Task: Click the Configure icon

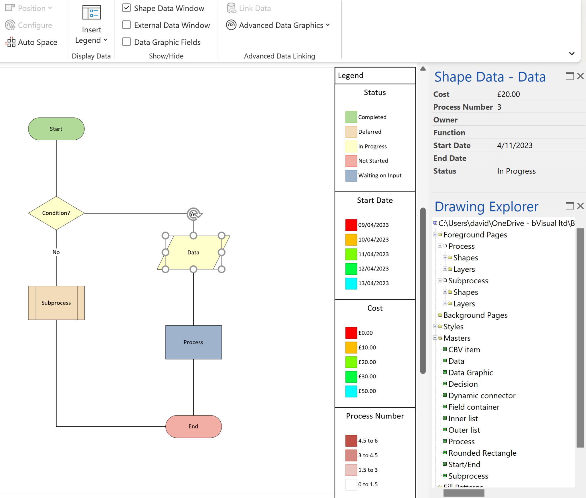Action: click(x=9, y=25)
